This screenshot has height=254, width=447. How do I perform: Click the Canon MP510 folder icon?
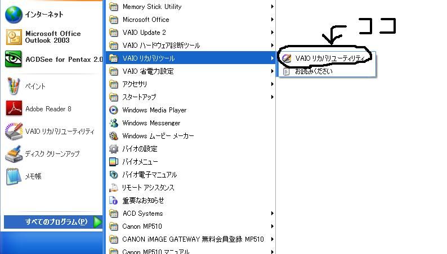(x=114, y=226)
